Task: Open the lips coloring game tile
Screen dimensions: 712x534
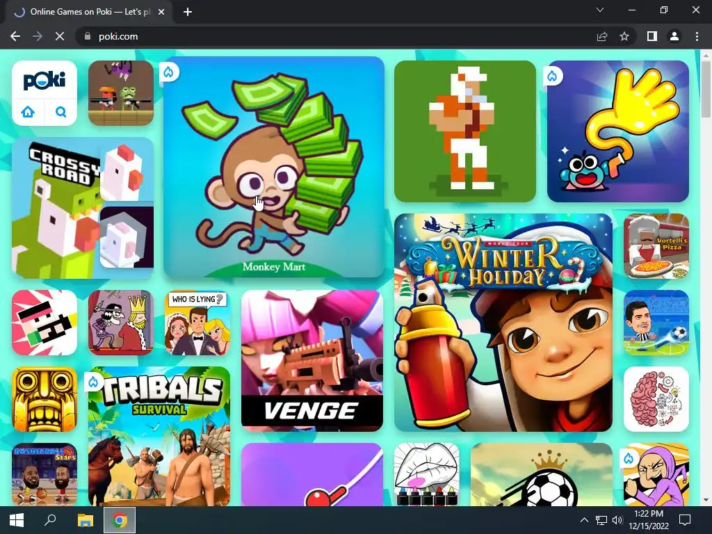Action: click(427, 474)
